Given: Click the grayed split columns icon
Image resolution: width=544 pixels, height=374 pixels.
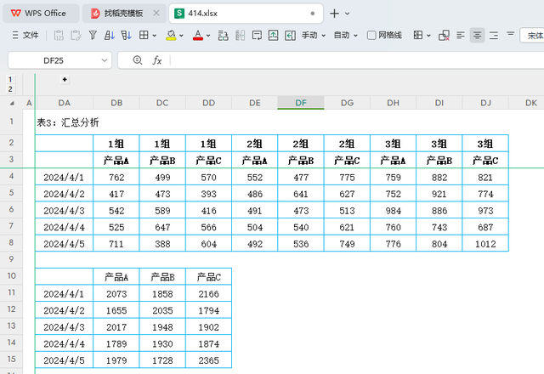Looking at the screenshot, I should (x=240, y=35).
